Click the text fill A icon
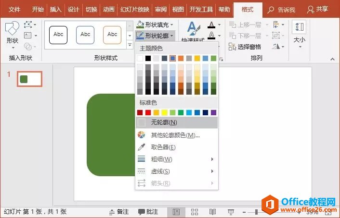Image resolution: width=340 pixels, height=218 pixels. (x=211, y=24)
